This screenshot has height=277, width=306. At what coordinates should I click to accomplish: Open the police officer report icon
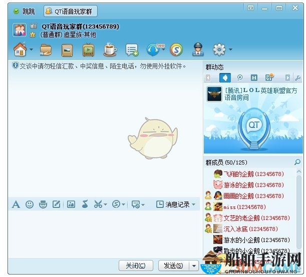click(x=198, y=49)
